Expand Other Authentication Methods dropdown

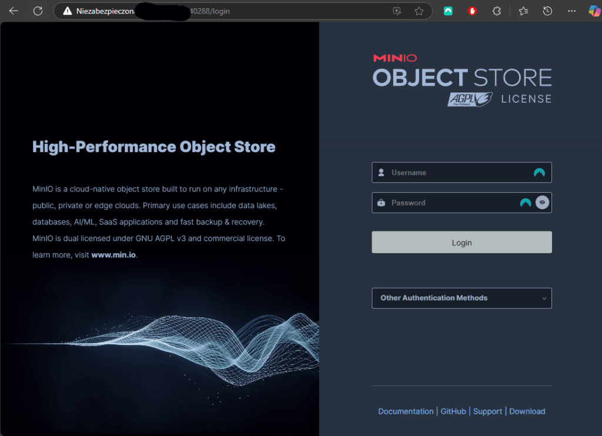pos(462,299)
